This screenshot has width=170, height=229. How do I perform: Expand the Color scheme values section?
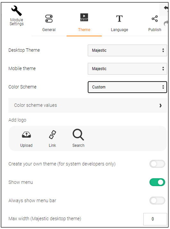[88, 105]
